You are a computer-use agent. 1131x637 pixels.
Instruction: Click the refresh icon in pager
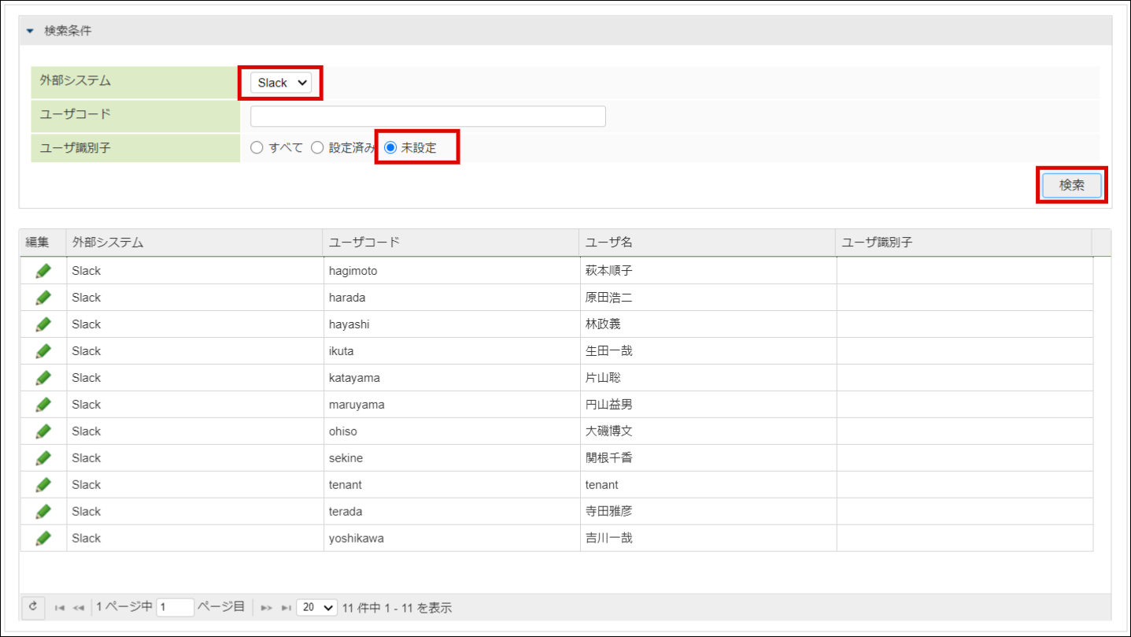tap(33, 607)
